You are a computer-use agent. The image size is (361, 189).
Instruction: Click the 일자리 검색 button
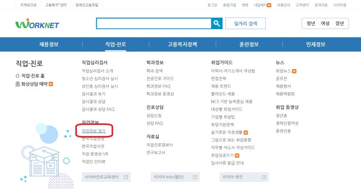pos(245,23)
